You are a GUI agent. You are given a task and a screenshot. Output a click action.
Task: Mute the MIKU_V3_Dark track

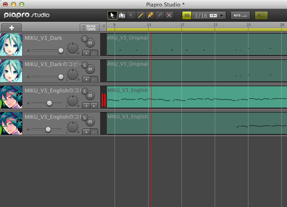[90, 43]
